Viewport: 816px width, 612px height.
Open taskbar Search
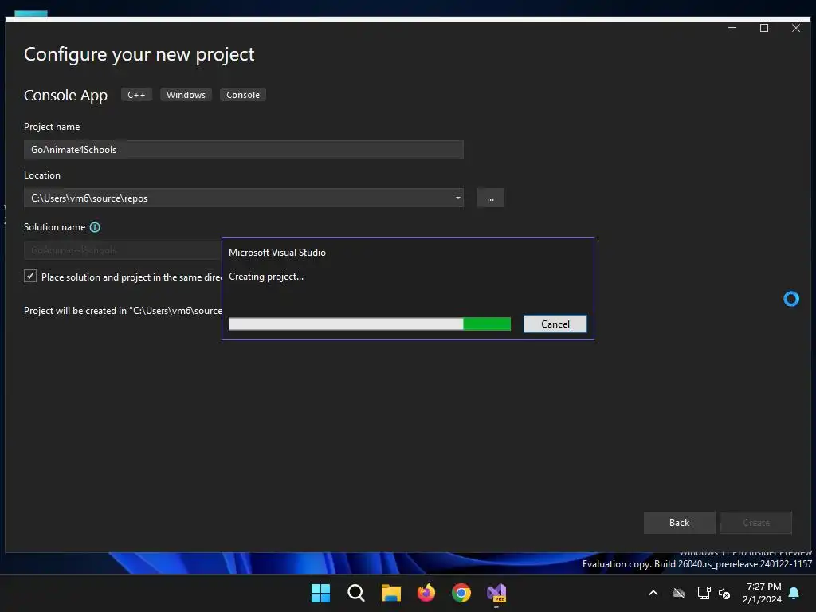tap(356, 593)
